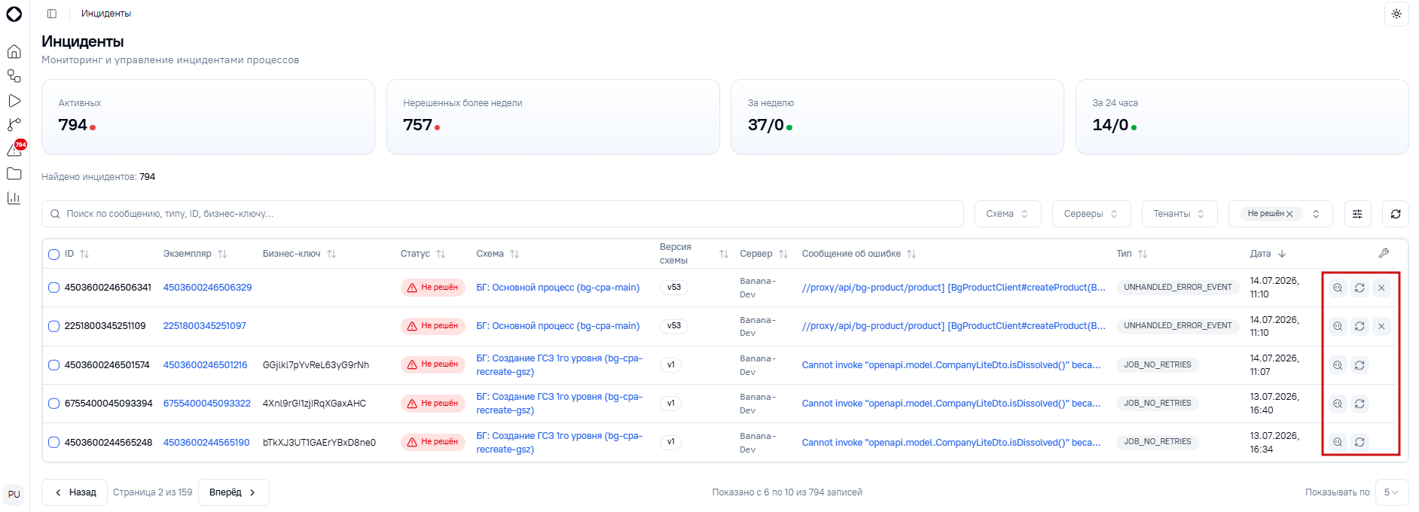Open the Схема filter dropdown
This screenshot has height=512, width=1419.
1008,214
